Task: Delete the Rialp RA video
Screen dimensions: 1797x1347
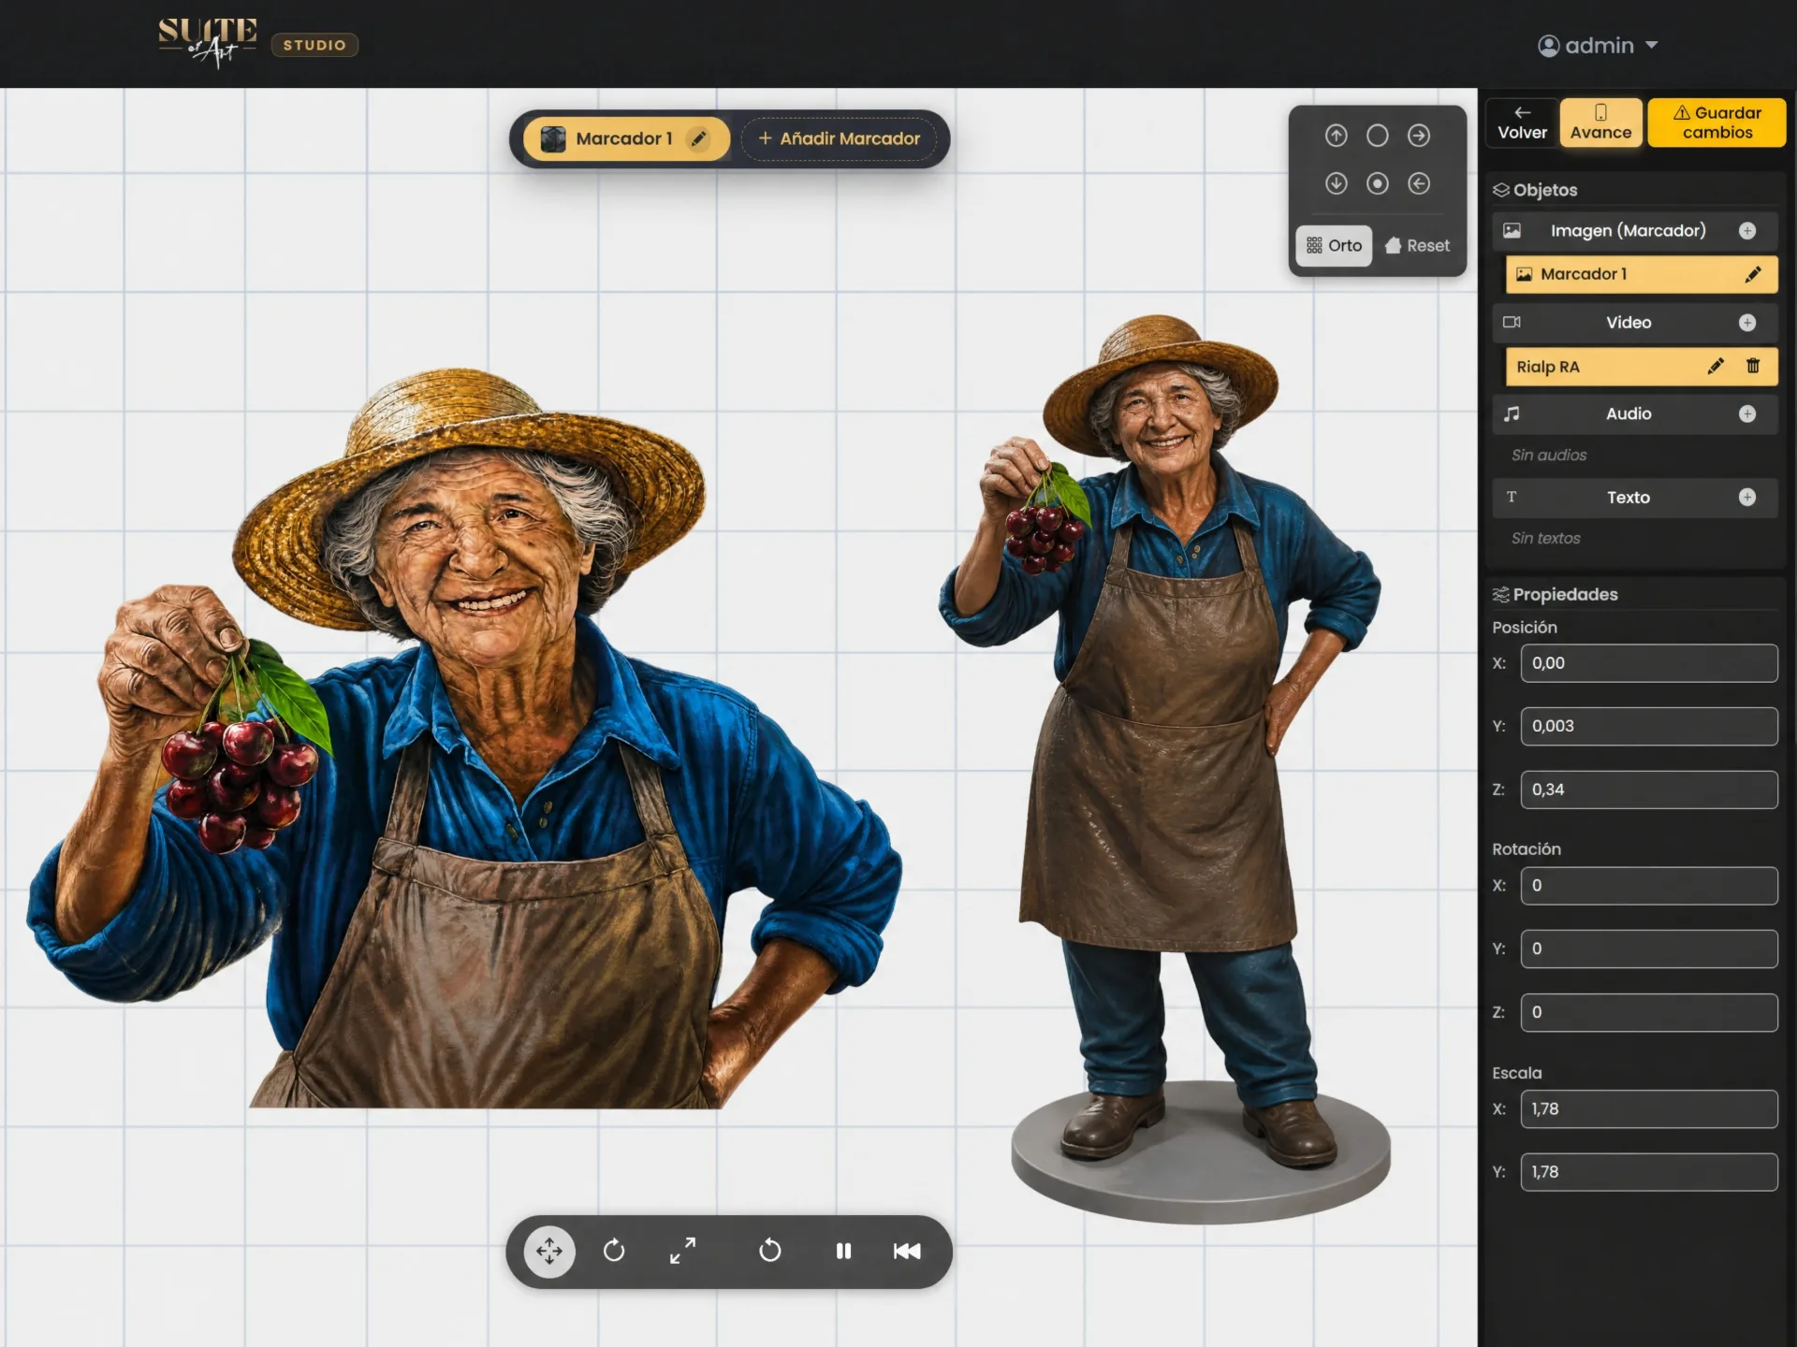Action: coord(1753,367)
